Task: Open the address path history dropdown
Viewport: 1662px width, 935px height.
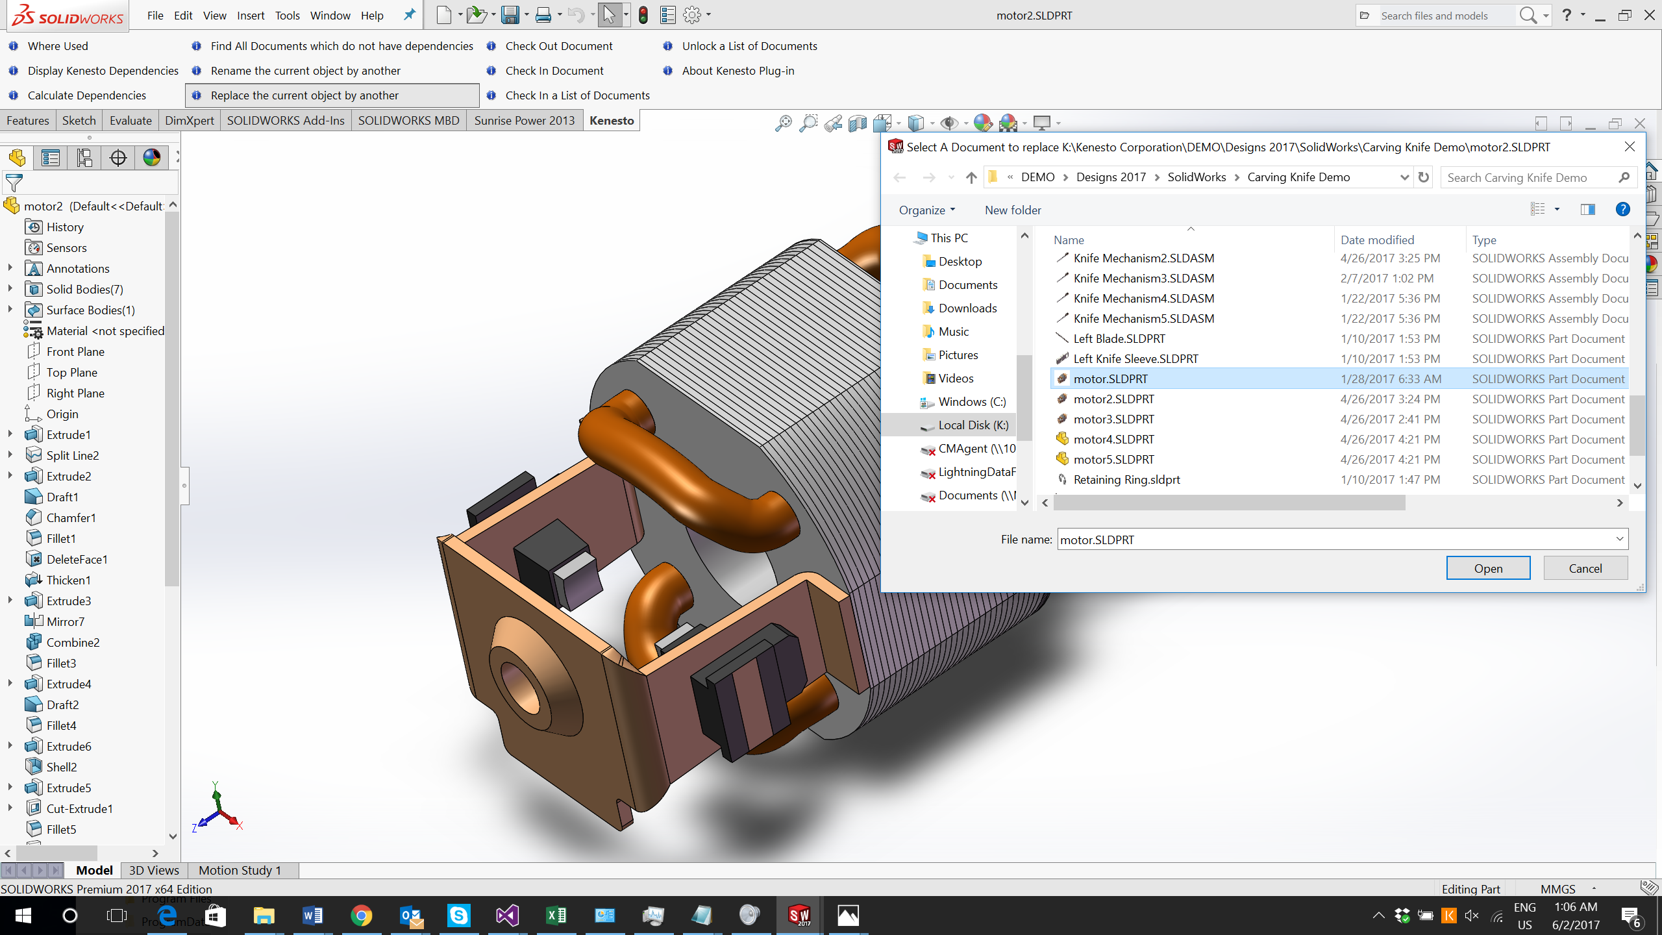Action: point(1404,177)
